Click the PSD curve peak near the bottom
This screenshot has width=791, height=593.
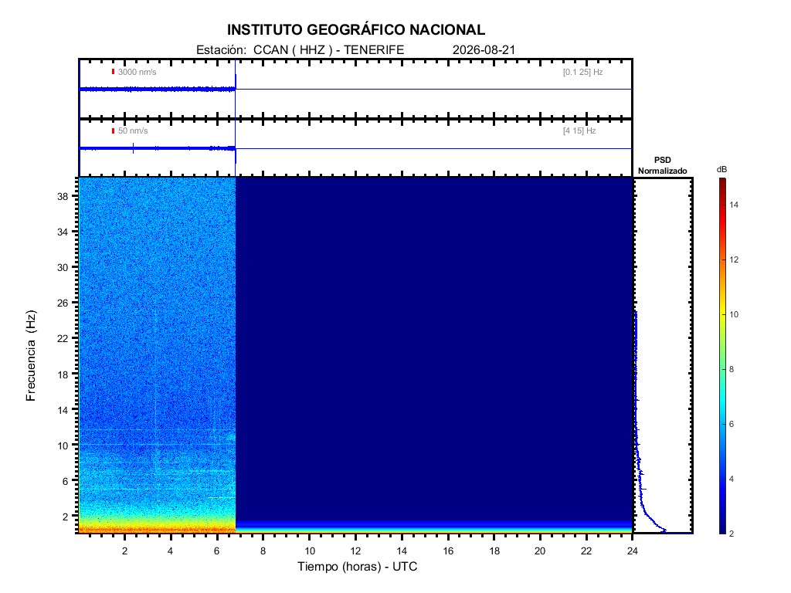[x=664, y=530]
